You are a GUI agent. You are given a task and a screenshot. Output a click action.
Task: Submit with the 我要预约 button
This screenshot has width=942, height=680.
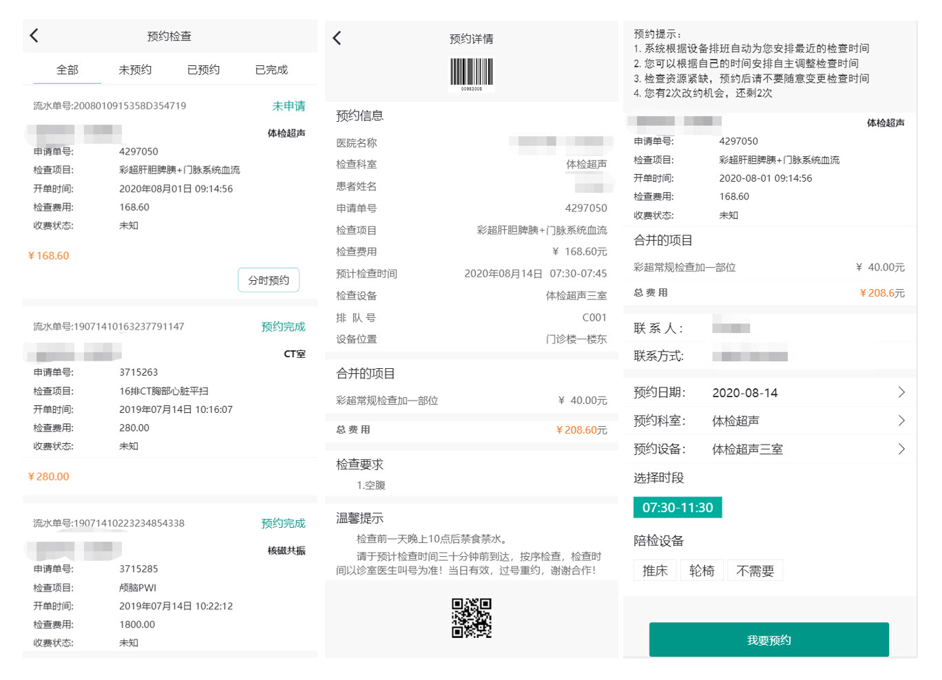point(768,640)
